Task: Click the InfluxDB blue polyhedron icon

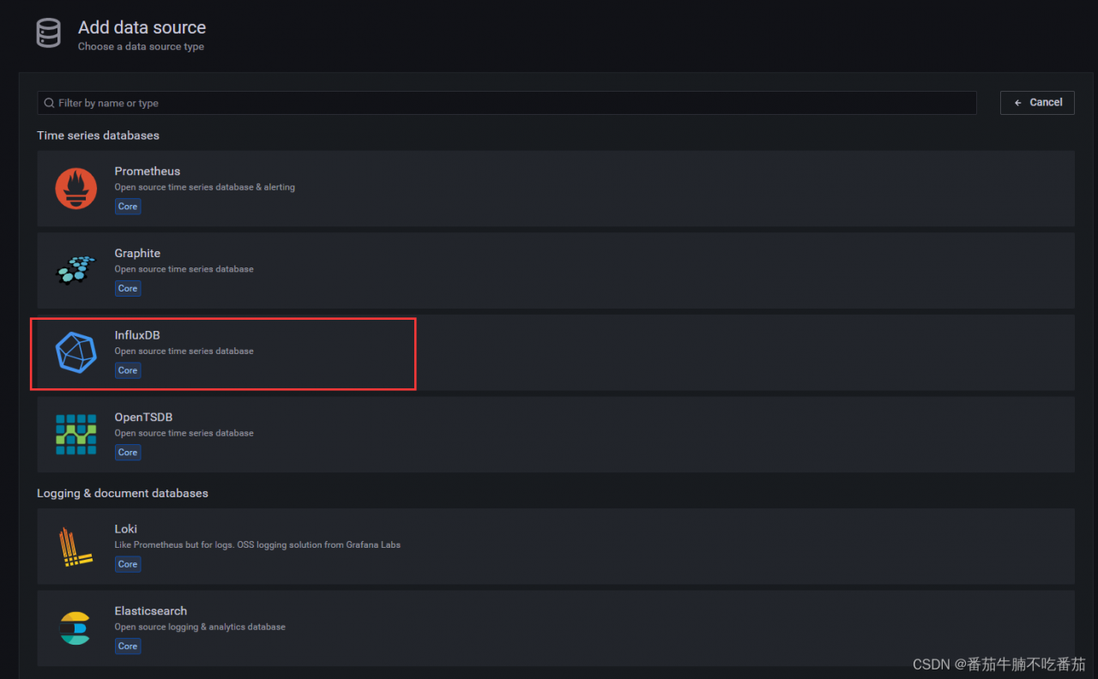Action: (x=75, y=352)
